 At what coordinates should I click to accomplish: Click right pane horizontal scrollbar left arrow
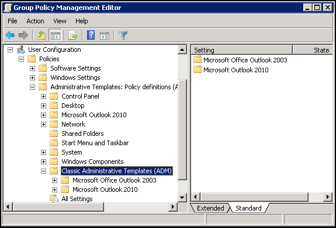[195, 197]
